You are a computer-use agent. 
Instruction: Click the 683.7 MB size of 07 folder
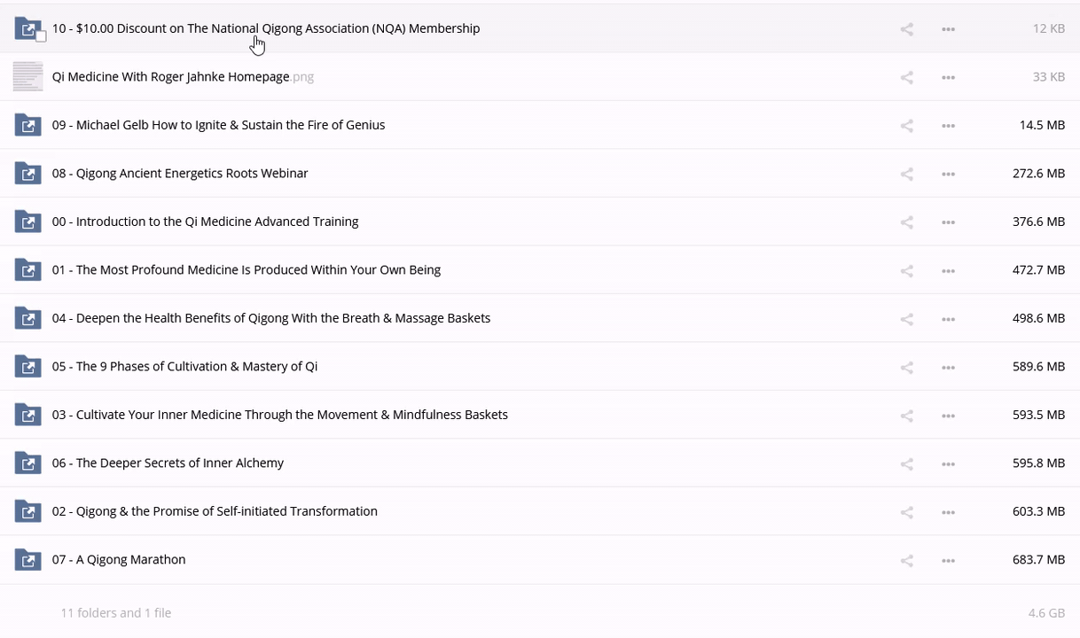point(1038,560)
